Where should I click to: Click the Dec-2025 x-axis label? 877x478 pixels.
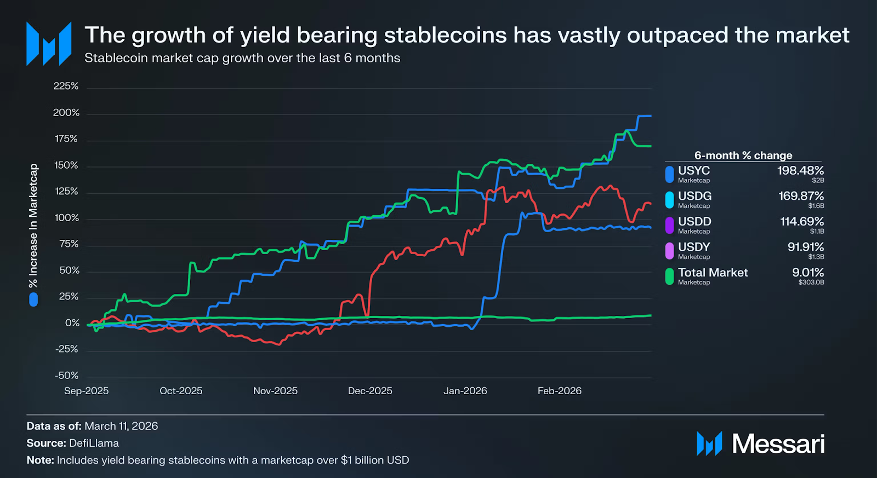point(370,391)
